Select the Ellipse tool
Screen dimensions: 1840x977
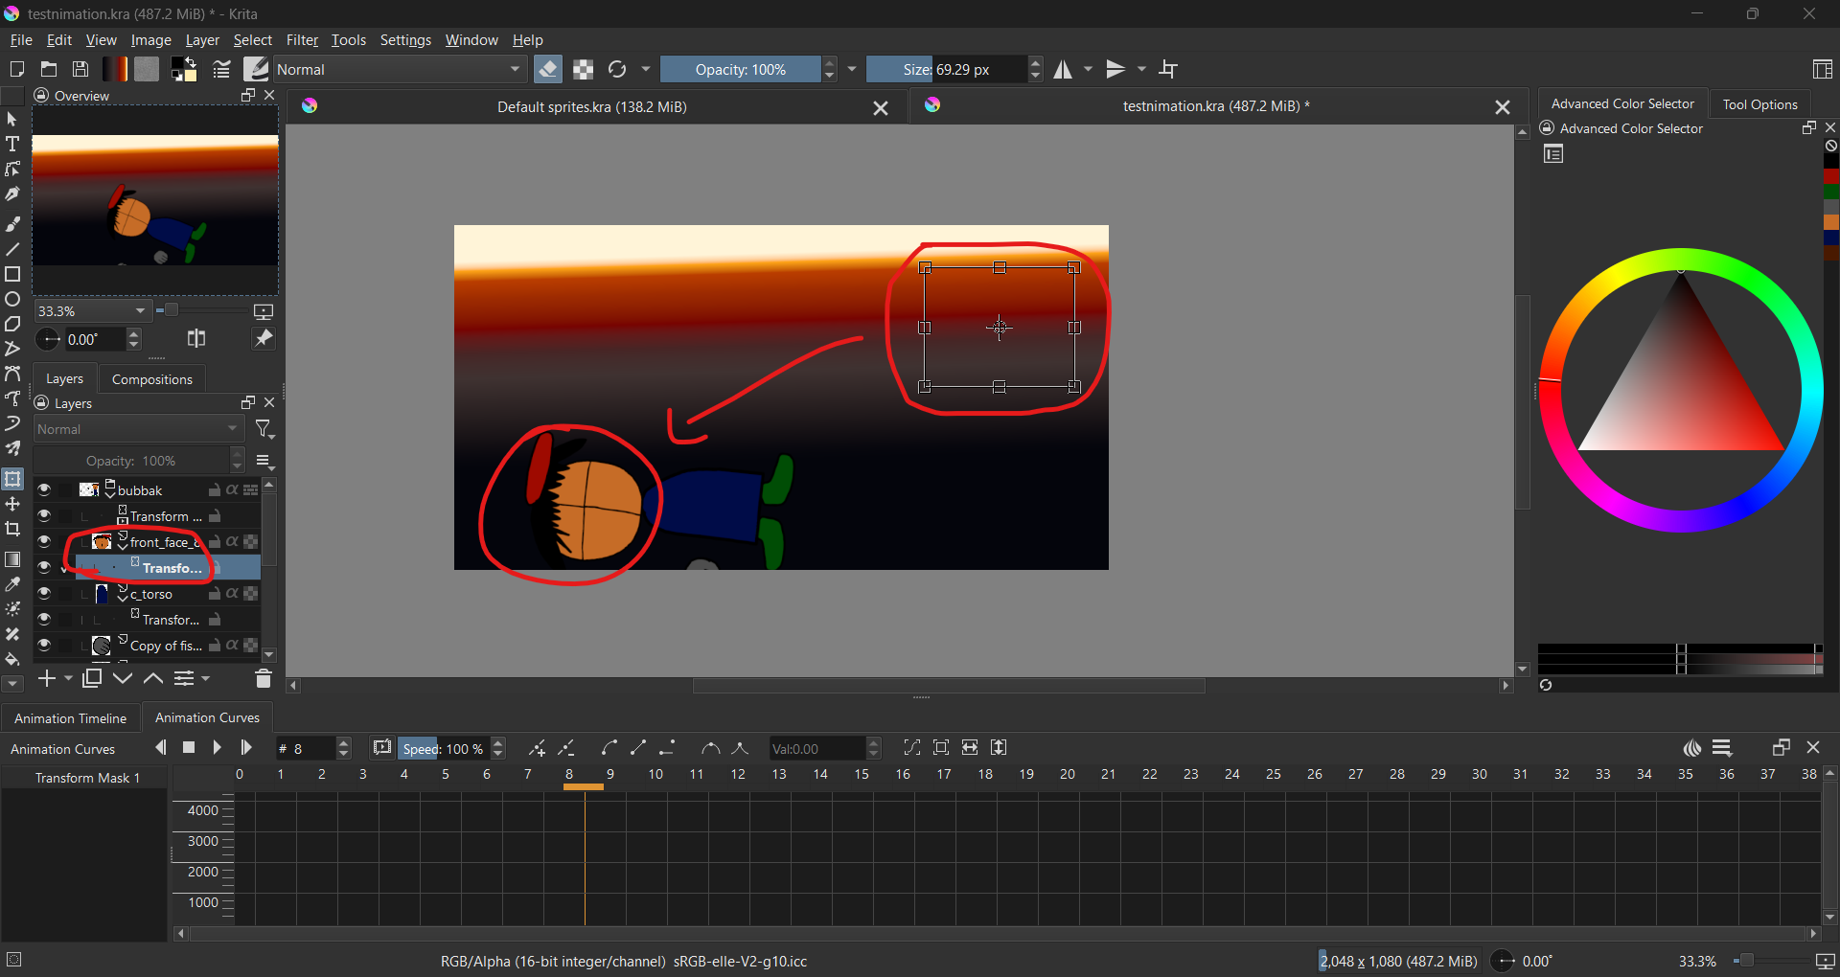pos(12,300)
